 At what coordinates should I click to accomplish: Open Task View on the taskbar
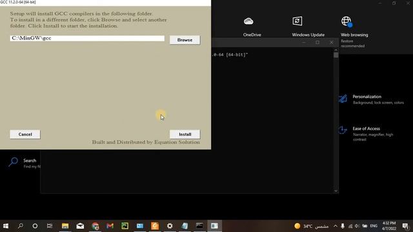point(50,226)
